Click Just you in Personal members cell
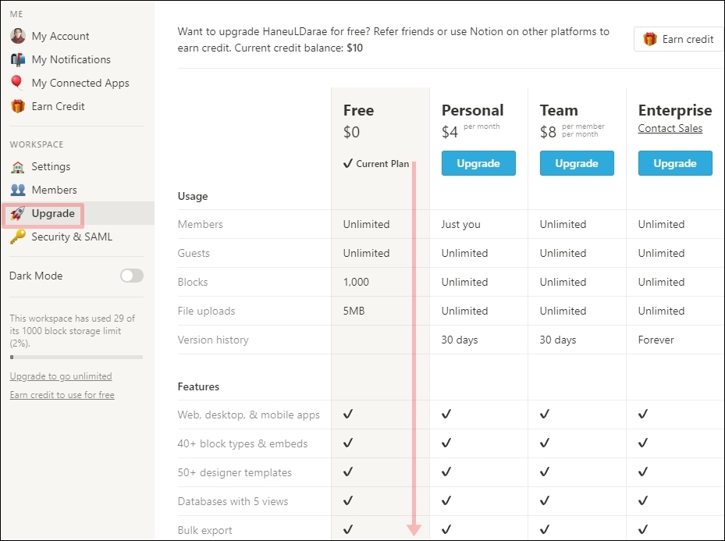Viewport: 725px width, 541px height. [x=460, y=225]
